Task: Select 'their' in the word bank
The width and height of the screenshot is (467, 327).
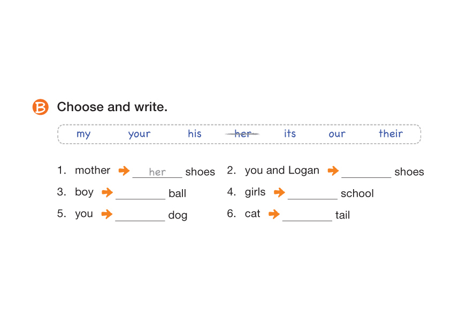Action: pyautogui.click(x=391, y=134)
